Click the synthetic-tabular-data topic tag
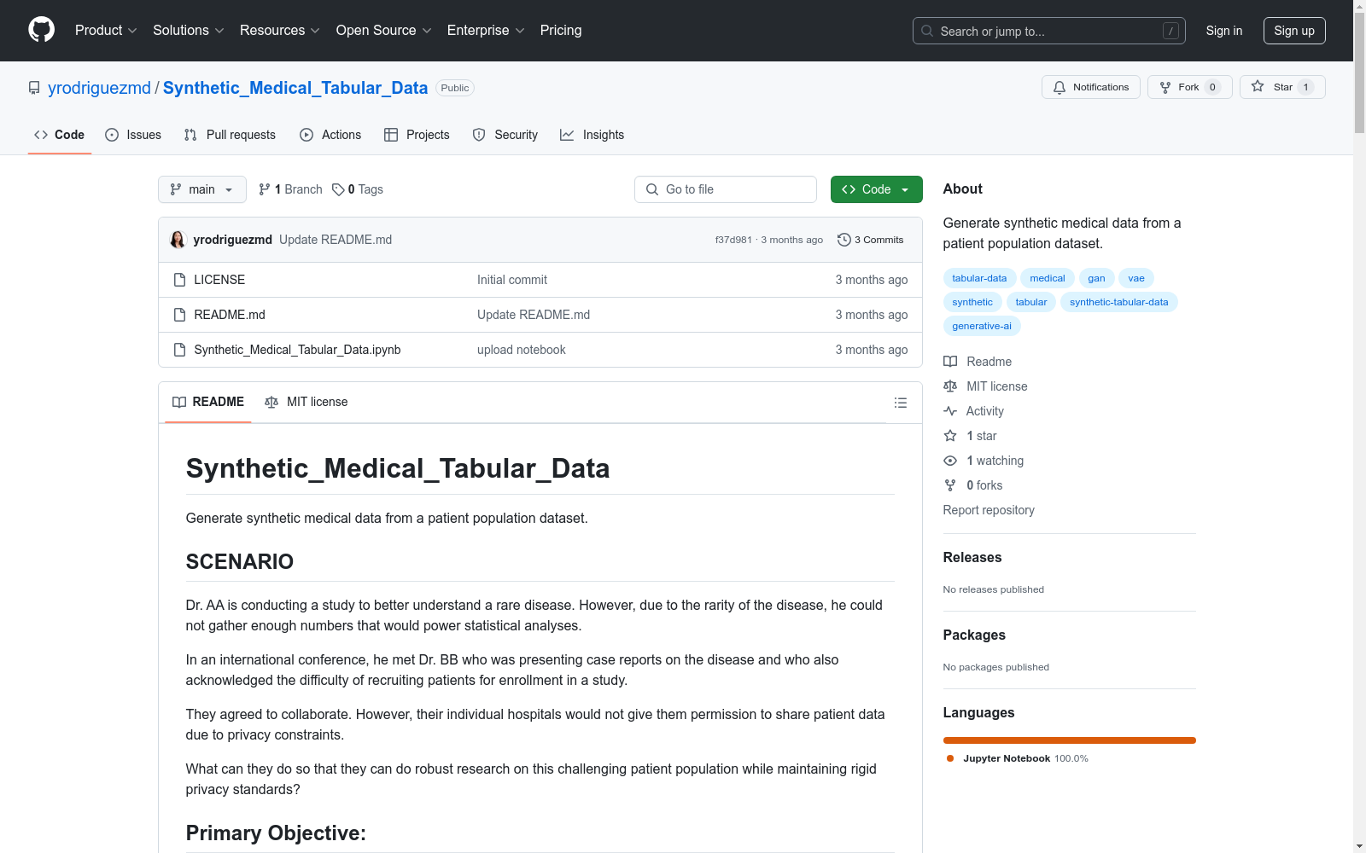 click(1118, 302)
